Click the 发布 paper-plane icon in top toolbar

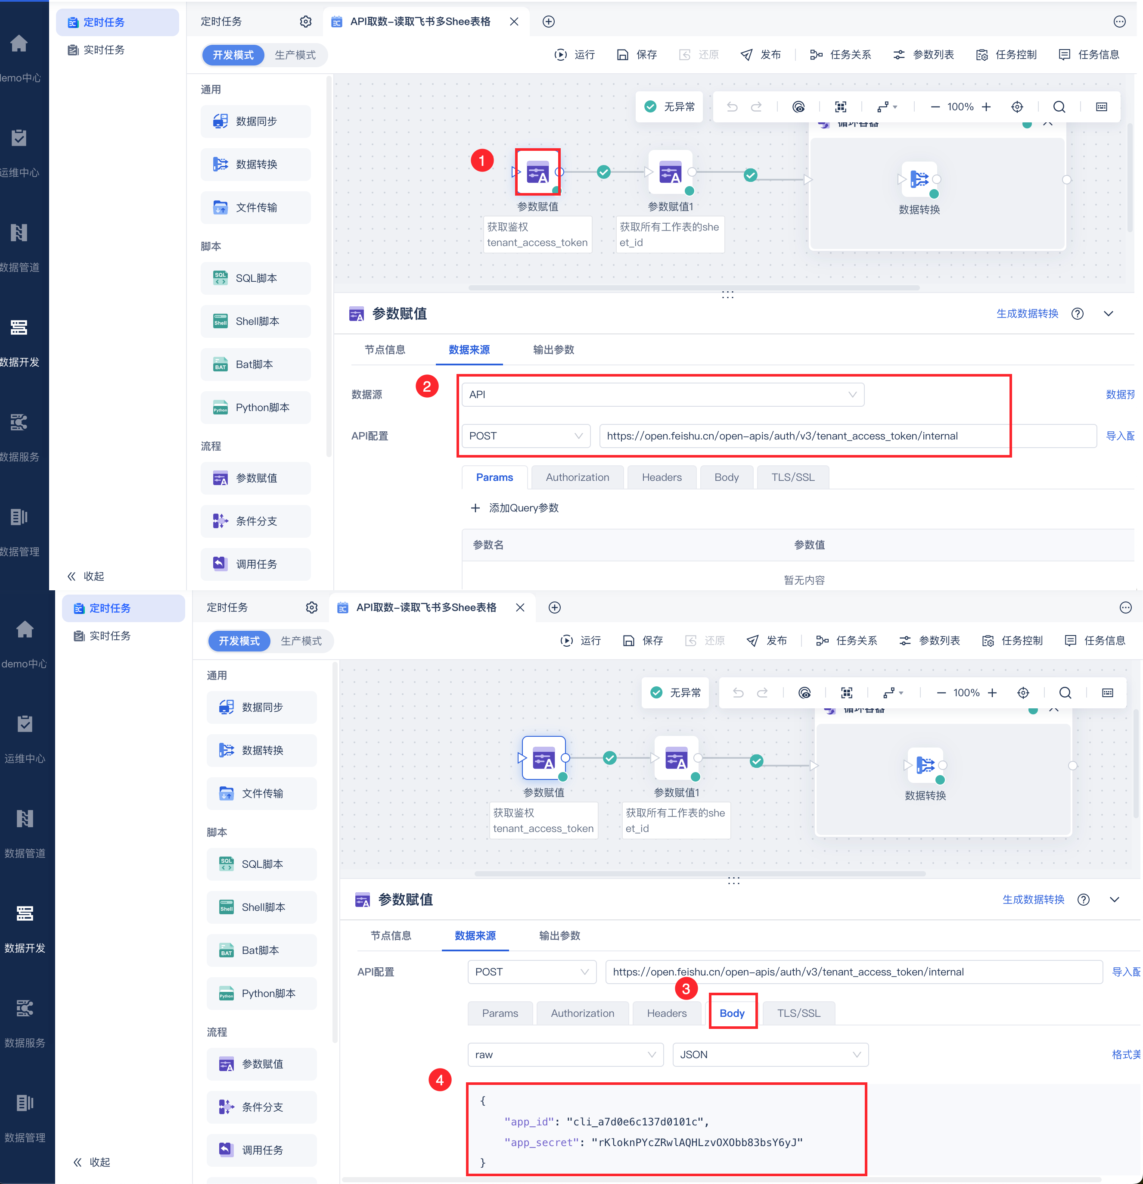tap(746, 55)
